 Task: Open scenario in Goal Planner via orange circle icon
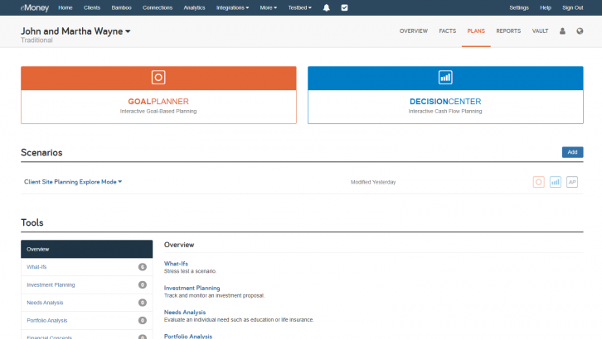pos(539,182)
